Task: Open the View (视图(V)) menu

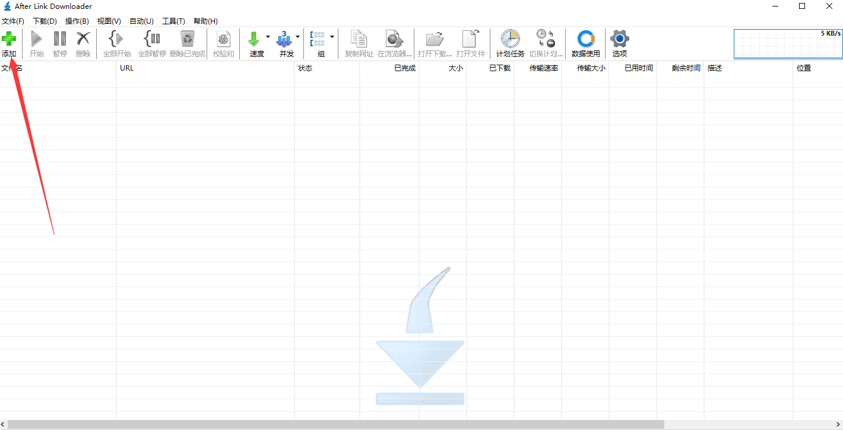Action: pyautogui.click(x=109, y=21)
